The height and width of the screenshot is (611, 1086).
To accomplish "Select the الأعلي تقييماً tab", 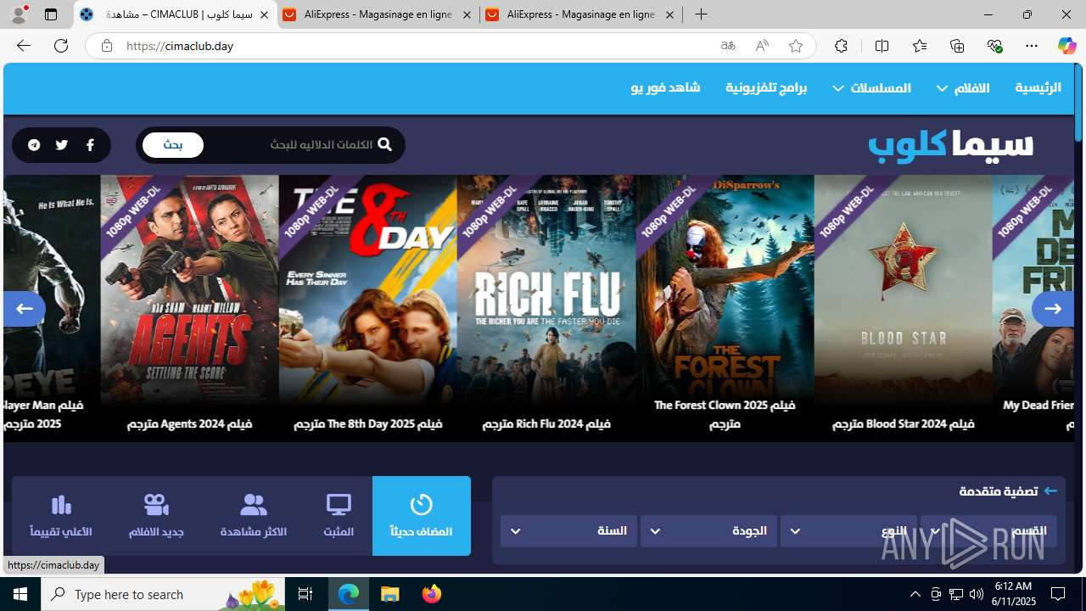I will click(61, 516).
